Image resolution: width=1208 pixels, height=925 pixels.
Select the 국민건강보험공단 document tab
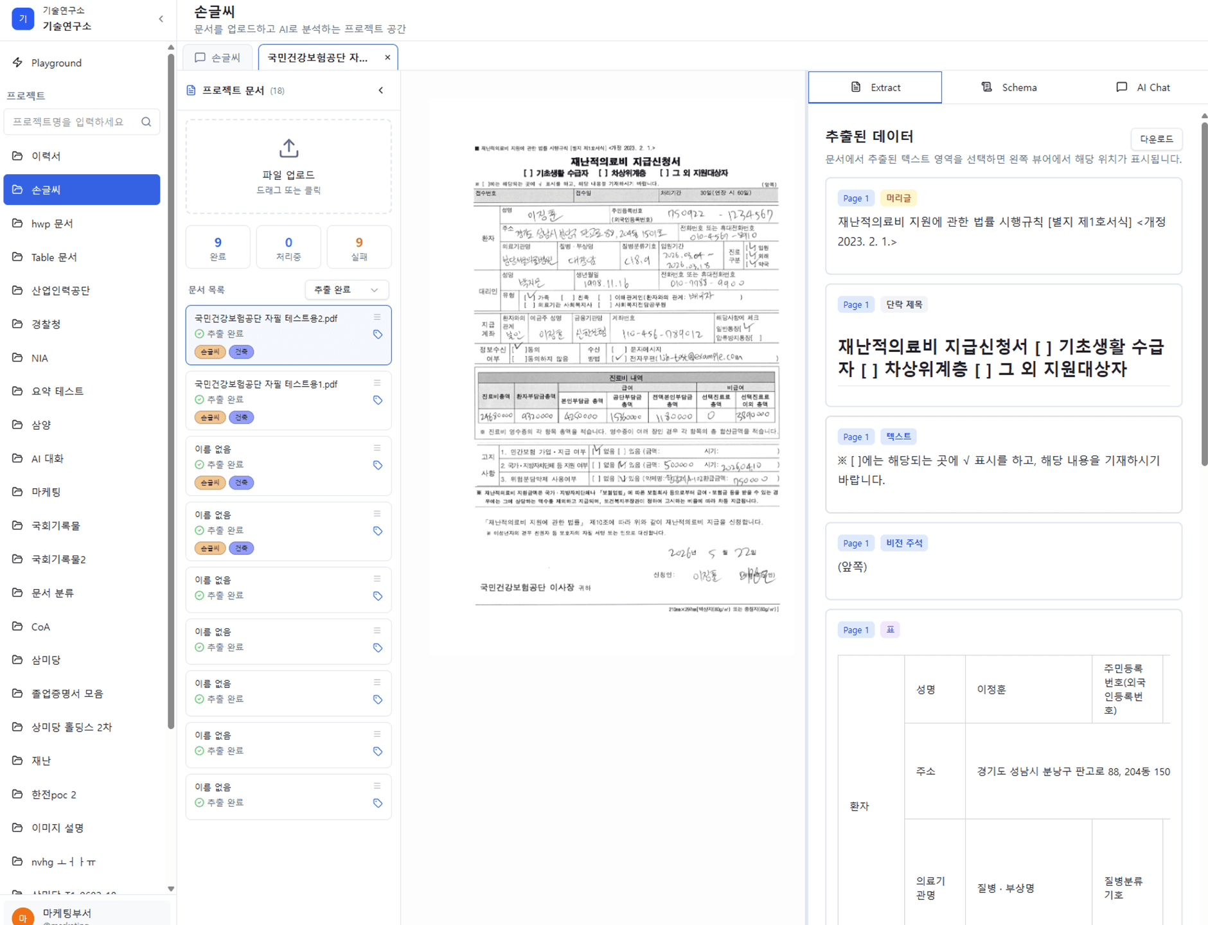328,57
